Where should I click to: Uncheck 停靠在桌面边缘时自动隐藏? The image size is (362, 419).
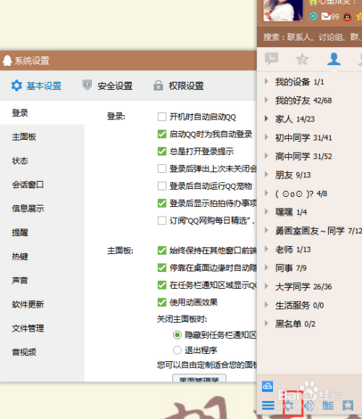[x=161, y=268]
